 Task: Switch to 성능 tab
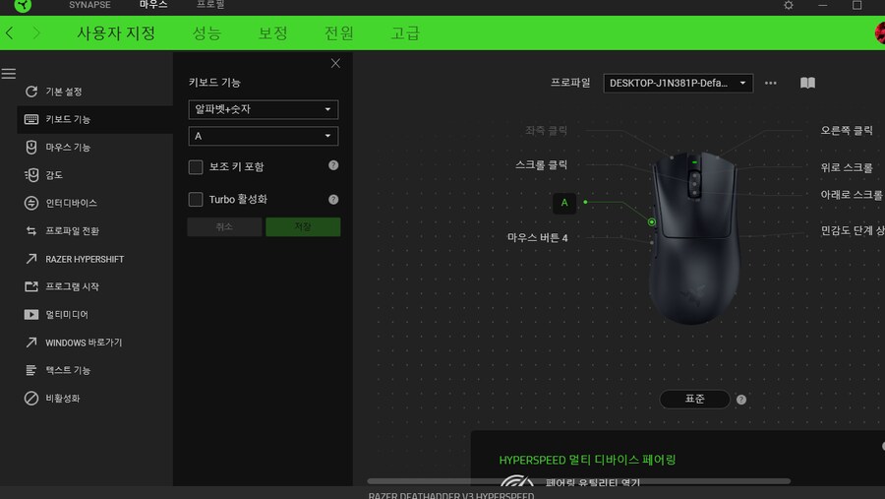(206, 32)
